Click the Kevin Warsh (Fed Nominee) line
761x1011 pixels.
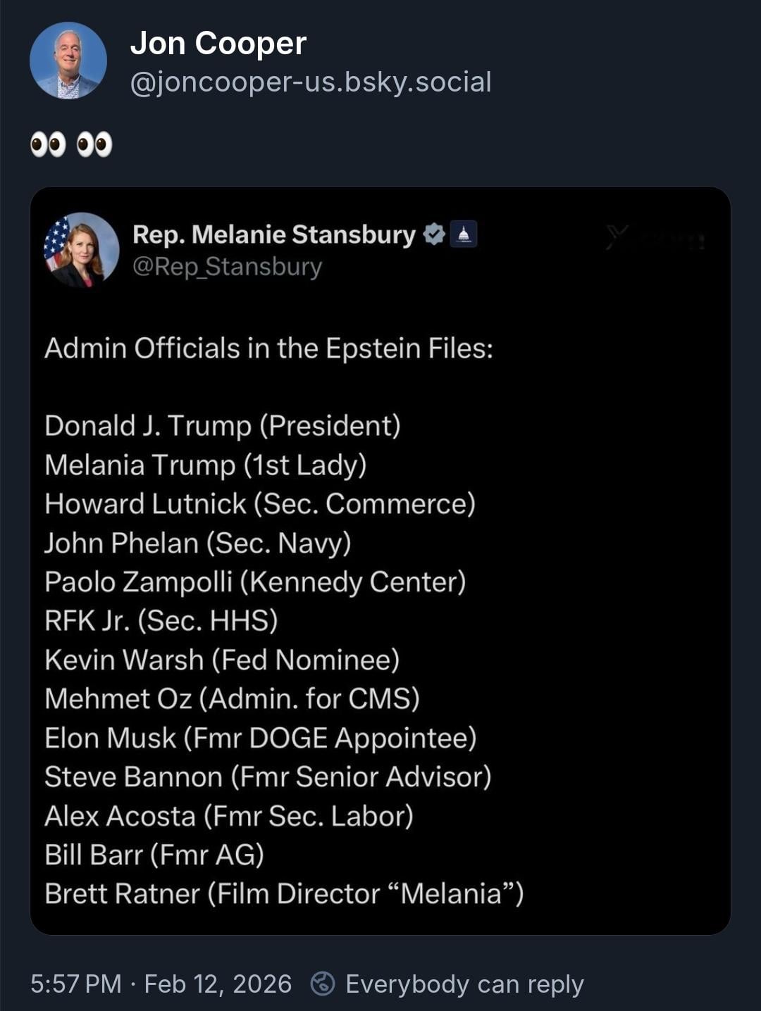coord(222,660)
